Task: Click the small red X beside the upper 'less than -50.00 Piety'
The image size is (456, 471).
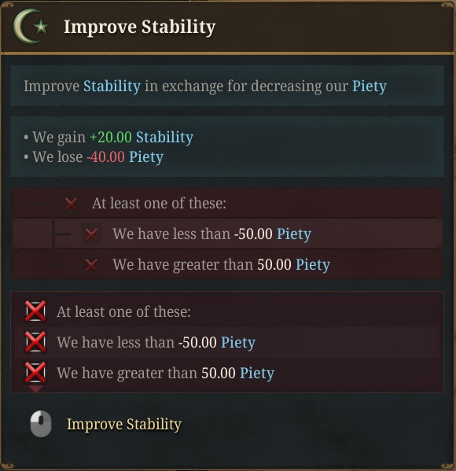Action: [x=92, y=234]
